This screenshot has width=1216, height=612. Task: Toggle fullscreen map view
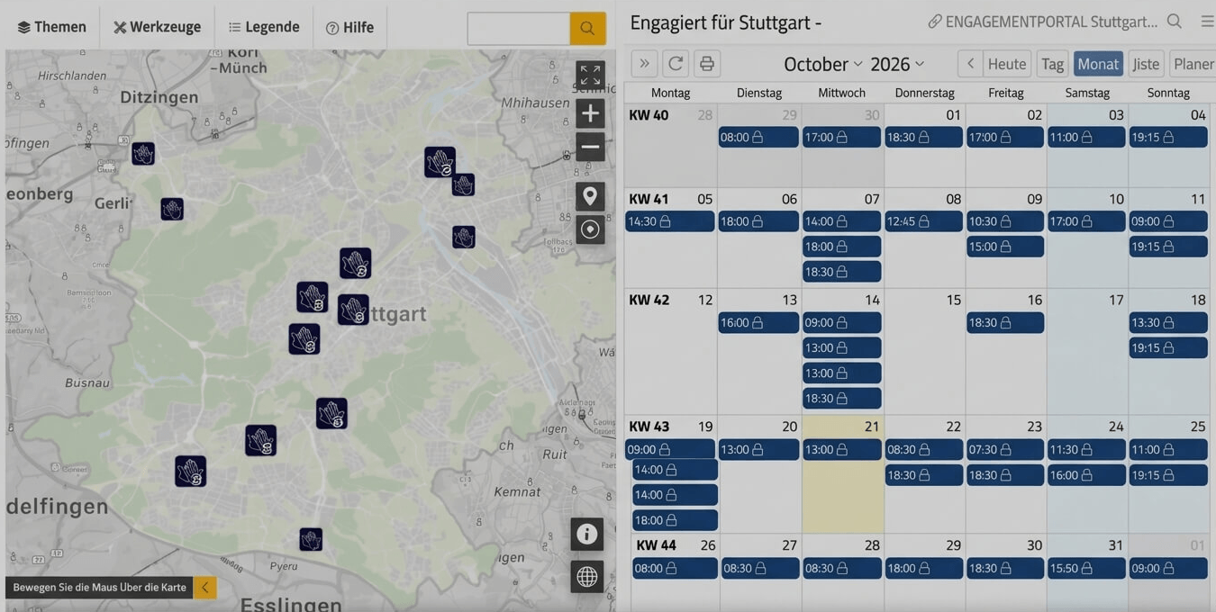coord(590,76)
